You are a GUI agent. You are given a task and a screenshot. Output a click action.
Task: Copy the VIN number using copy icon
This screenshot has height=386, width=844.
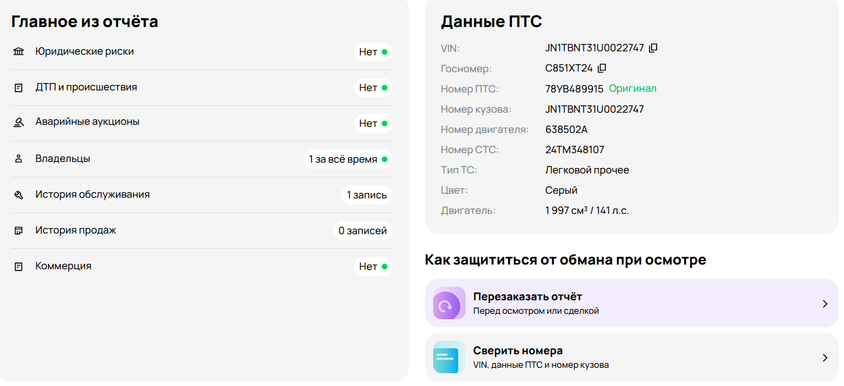pyautogui.click(x=652, y=49)
